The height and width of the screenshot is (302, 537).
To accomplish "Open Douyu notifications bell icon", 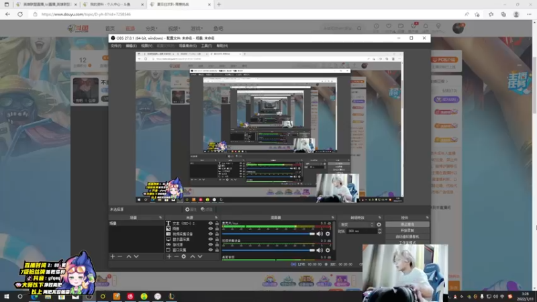I will (x=426, y=26).
